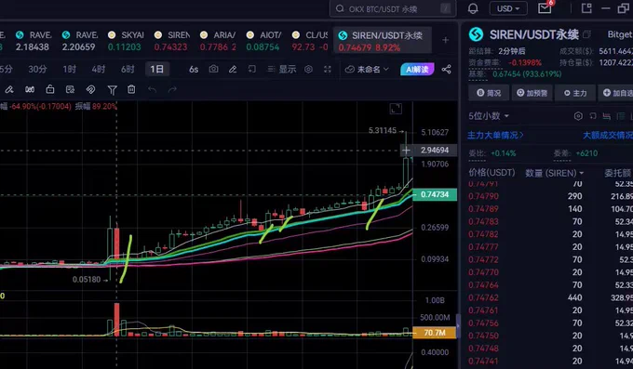The width and height of the screenshot is (633, 369).
Task: Click the AI解读 button
Action: (x=417, y=70)
